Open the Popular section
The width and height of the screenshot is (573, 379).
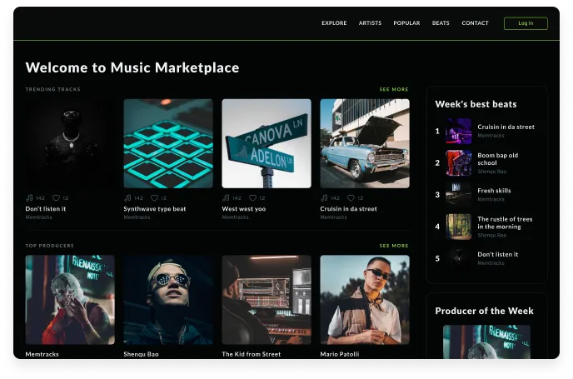[406, 23]
